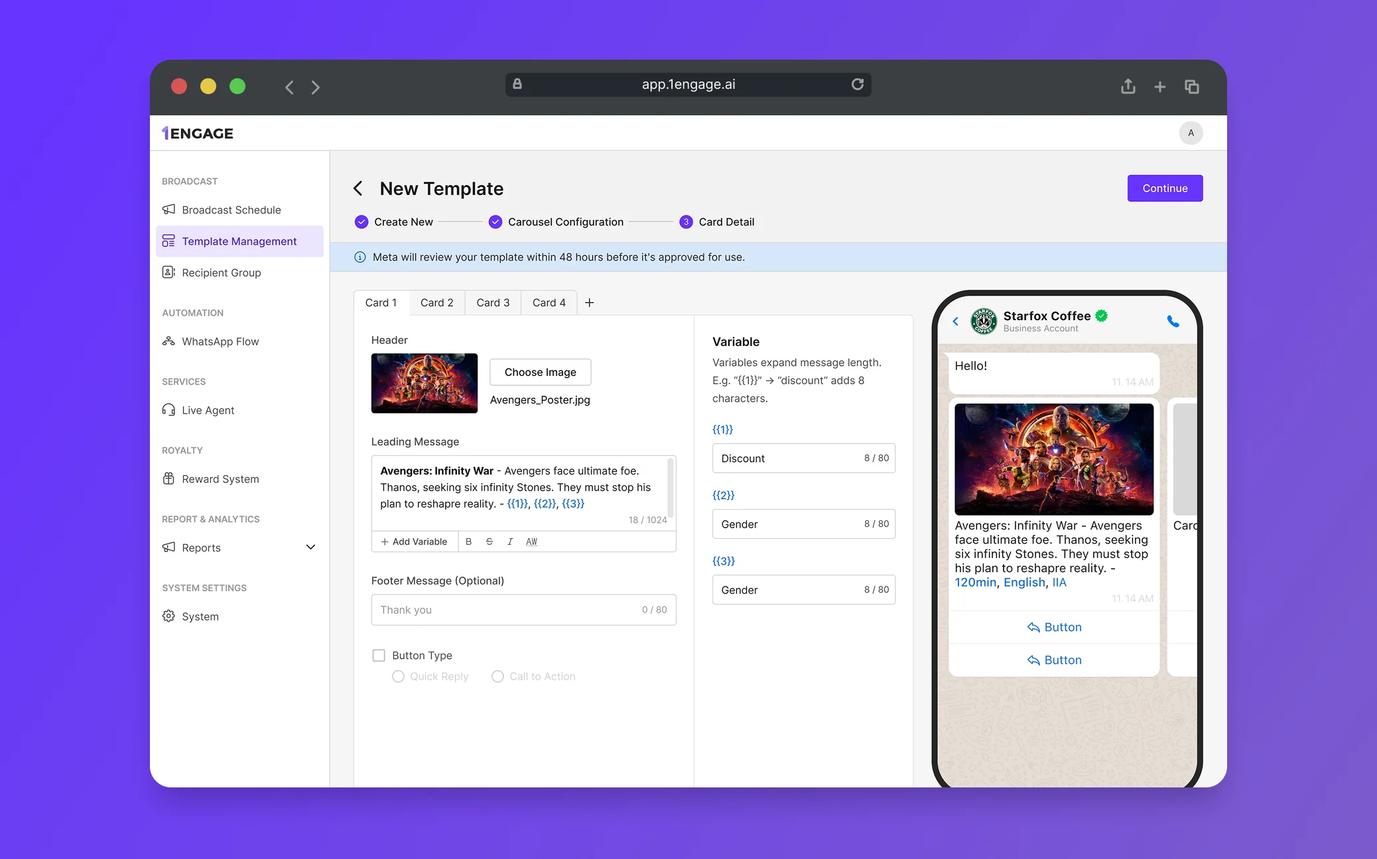The image size is (1377, 859).
Task: Click the Starfox Coffee logo avatar
Action: click(x=984, y=321)
